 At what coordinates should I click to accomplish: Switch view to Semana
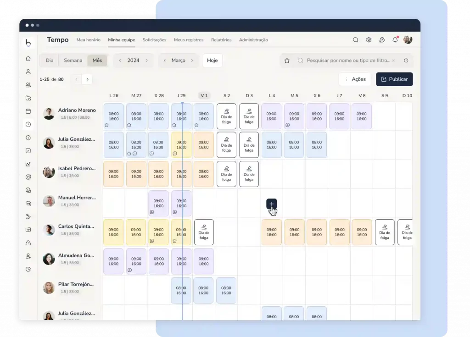[73, 61]
